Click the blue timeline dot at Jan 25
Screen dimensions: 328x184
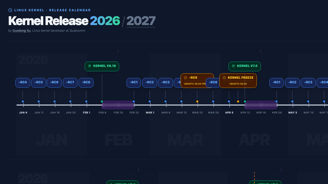(x=70, y=102)
